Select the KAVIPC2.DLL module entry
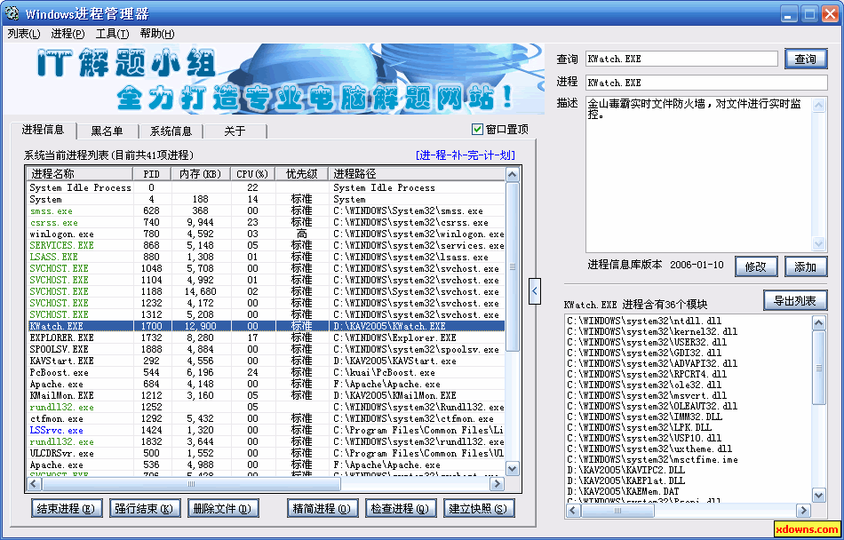This screenshot has height=540, width=844. pyautogui.click(x=625, y=470)
